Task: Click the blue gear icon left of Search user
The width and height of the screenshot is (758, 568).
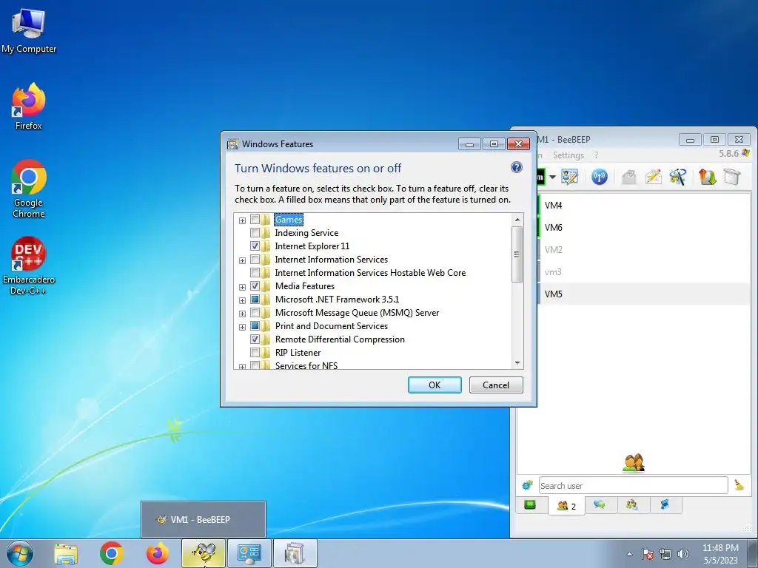Action: [527, 484]
